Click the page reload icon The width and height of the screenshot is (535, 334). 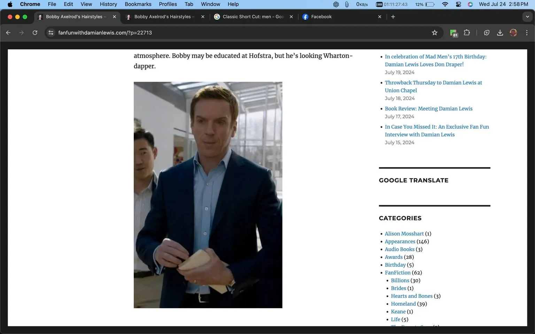tap(35, 32)
